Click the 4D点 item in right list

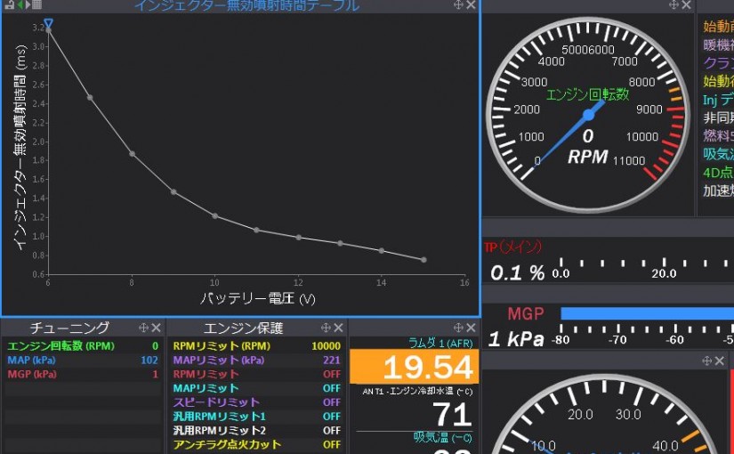coord(718,173)
